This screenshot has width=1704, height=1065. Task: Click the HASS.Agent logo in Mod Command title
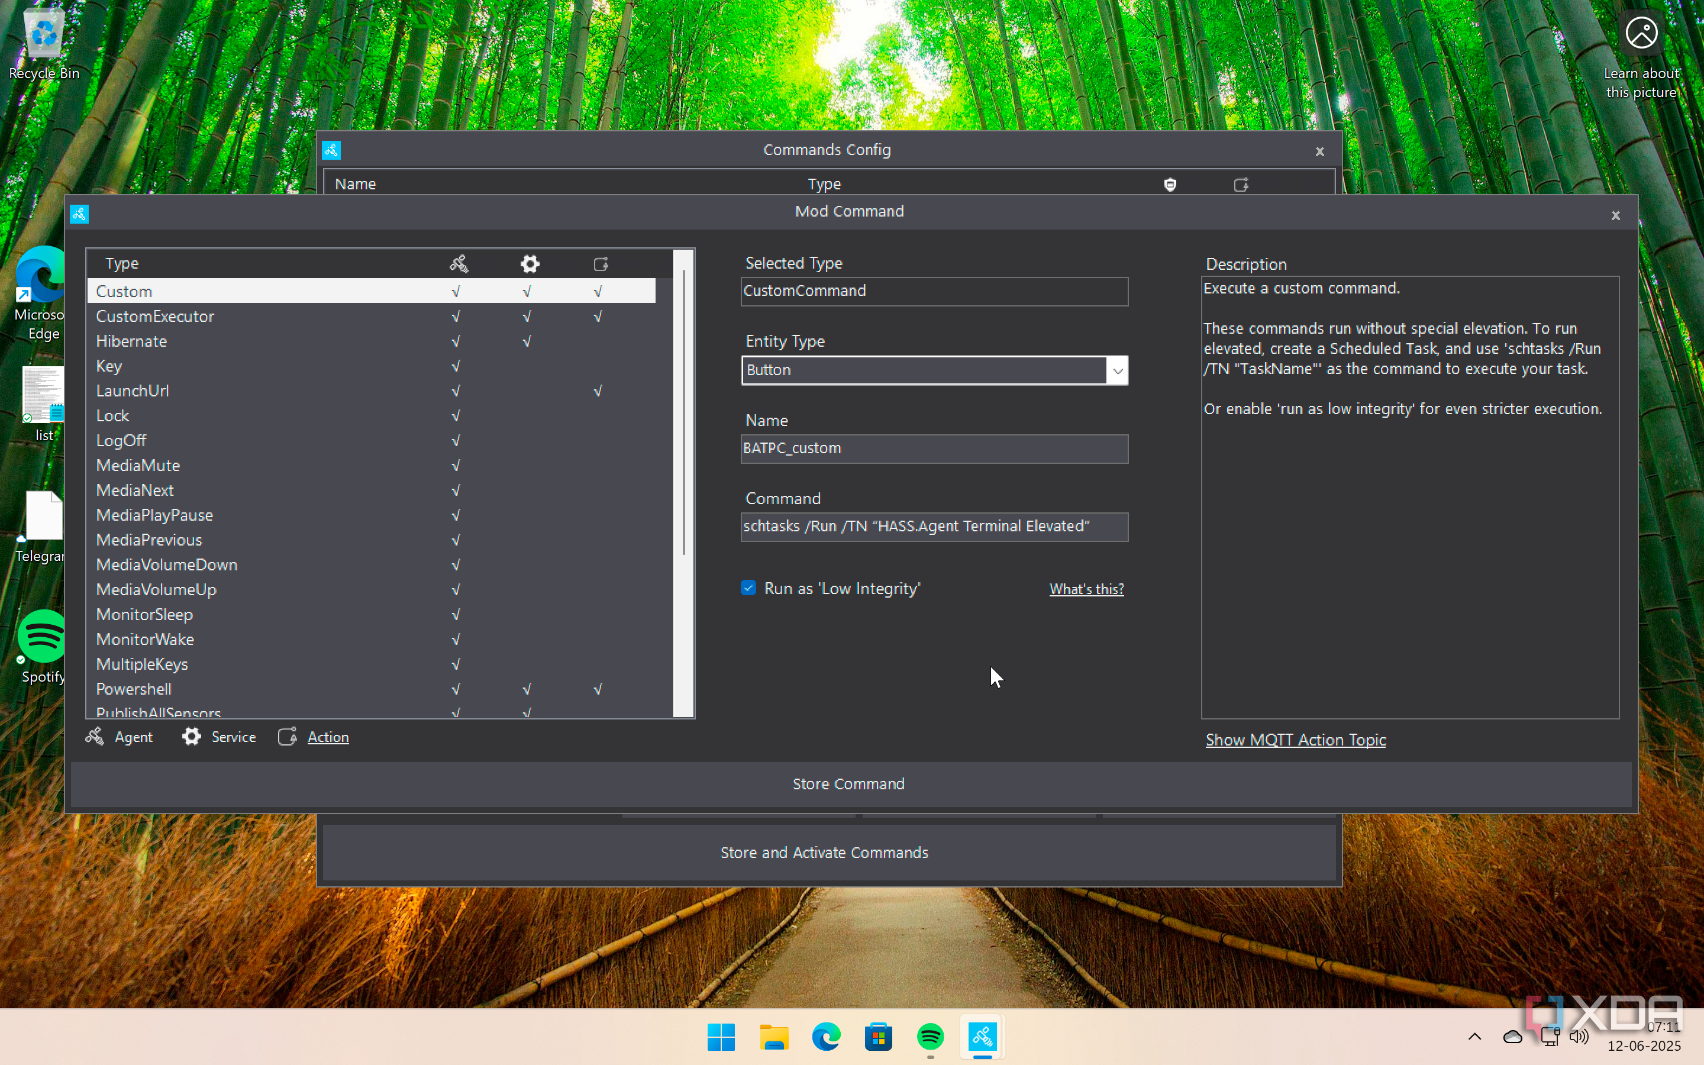coord(79,214)
